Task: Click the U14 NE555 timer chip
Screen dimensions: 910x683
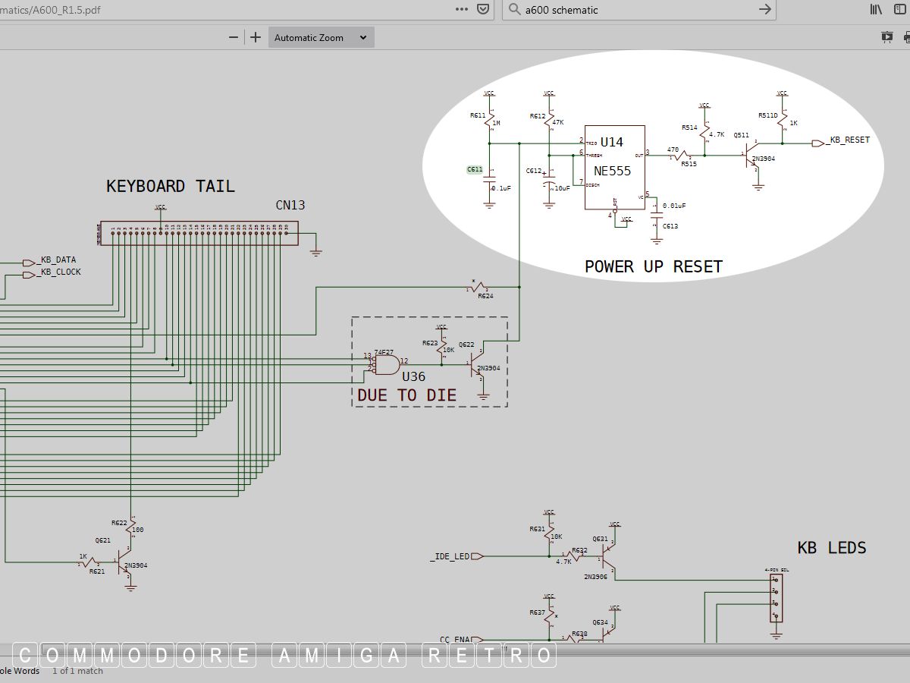Action: 614,168
